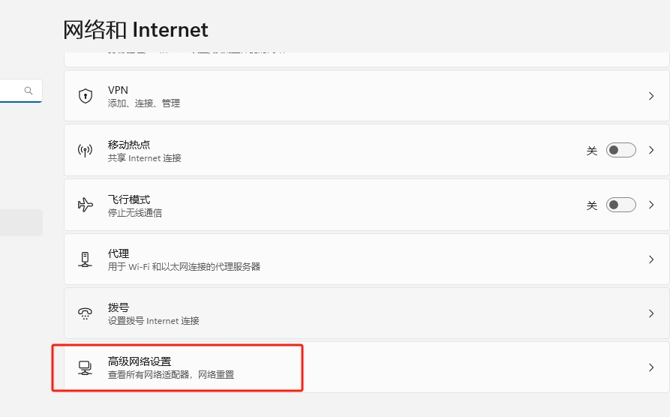Image resolution: width=670 pixels, height=417 pixels.
Task: Click 用于 Wi-Fi 和以太网连接的代理服务器 text
Action: click(x=184, y=266)
